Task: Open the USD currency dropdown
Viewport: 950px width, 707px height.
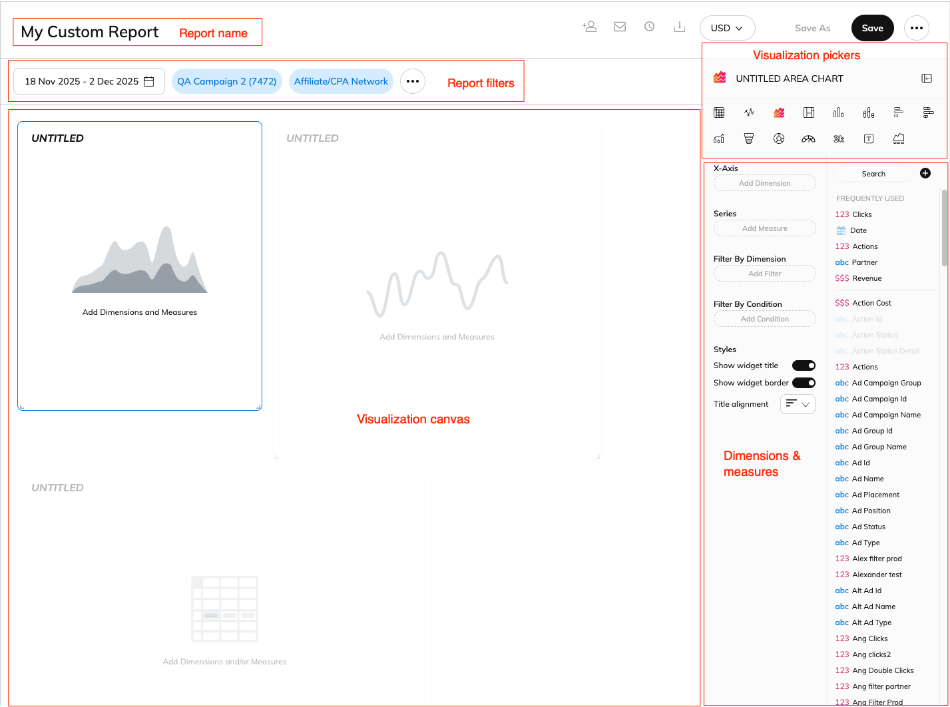Action: click(x=727, y=28)
